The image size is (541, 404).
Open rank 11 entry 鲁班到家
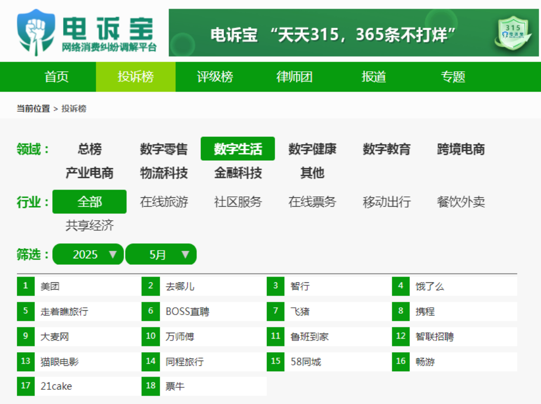[329, 337]
